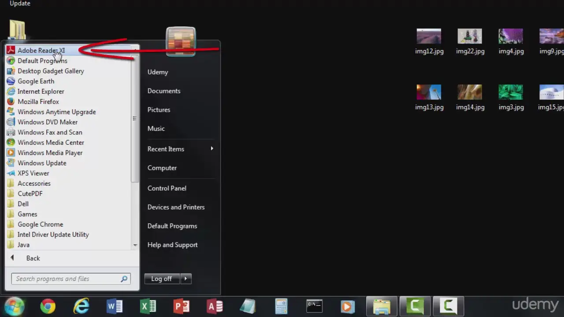Click the Log off button
564x317 pixels.
[162, 279]
